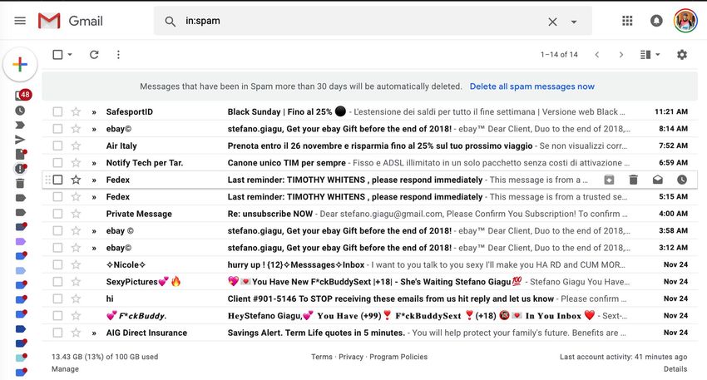Open Nicole hurry up Messages email
707x380 pixels.
tap(370, 264)
